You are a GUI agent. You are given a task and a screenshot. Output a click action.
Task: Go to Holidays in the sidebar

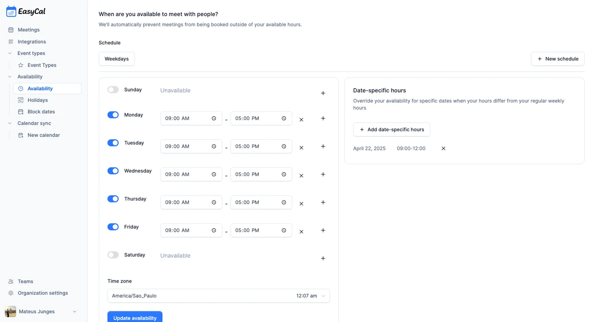37,100
